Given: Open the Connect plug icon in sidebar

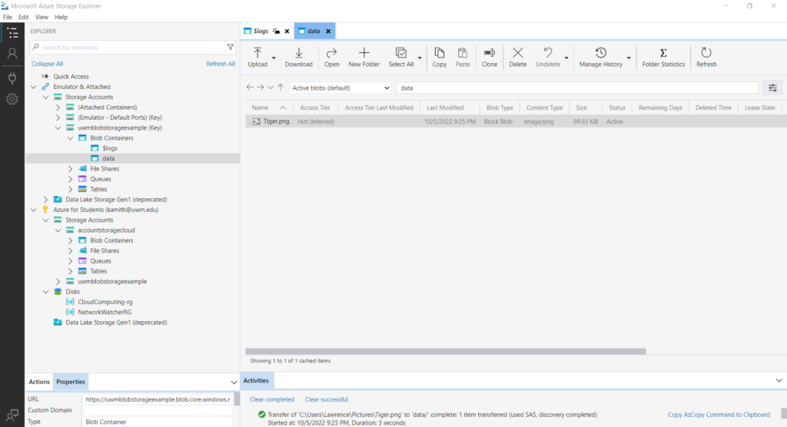Looking at the screenshot, I should coord(12,78).
